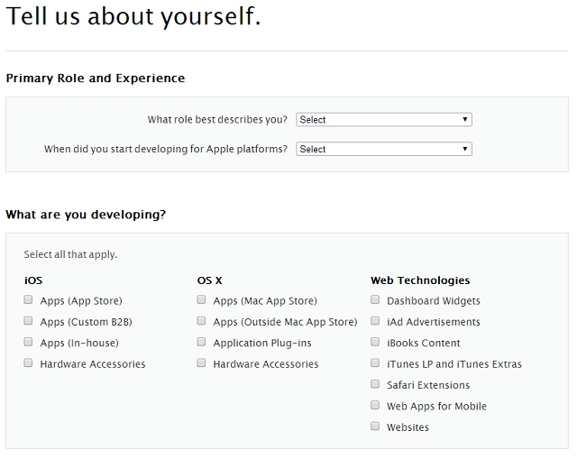Check Apps (Mac App Store) checkbox
Image resolution: width=577 pixels, height=459 pixels.
[201, 299]
